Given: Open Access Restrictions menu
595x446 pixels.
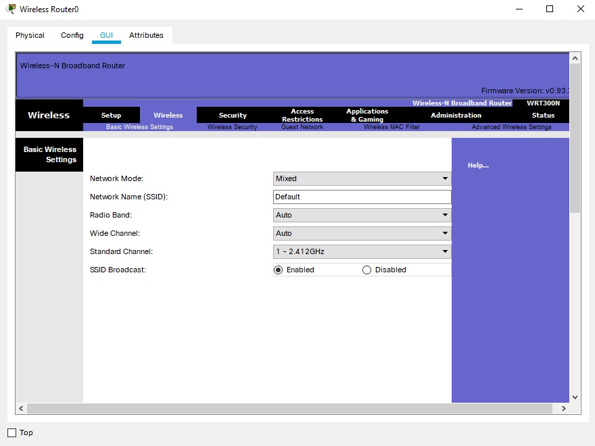Looking at the screenshot, I should click(302, 116).
